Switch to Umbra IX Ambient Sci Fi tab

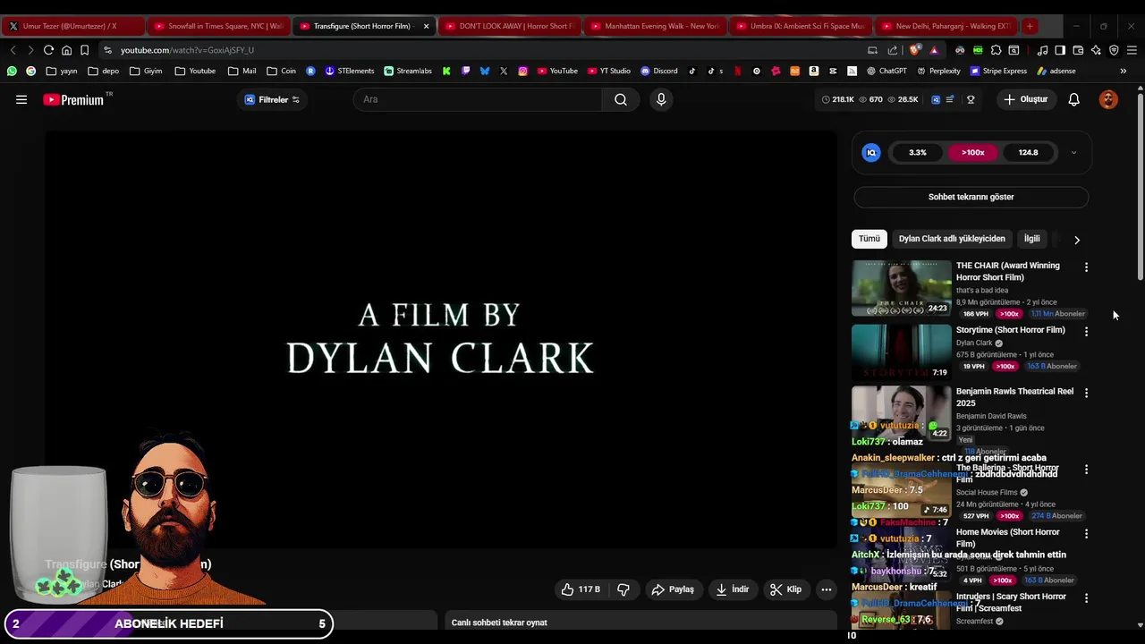800,26
